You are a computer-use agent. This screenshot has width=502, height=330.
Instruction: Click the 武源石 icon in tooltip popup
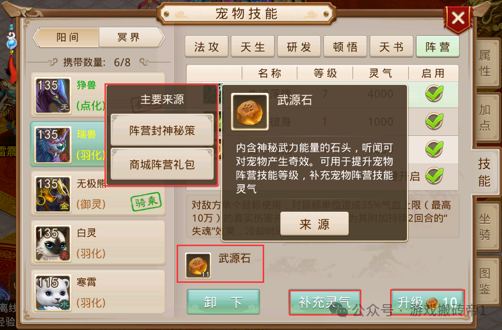(x=250, y=112)
